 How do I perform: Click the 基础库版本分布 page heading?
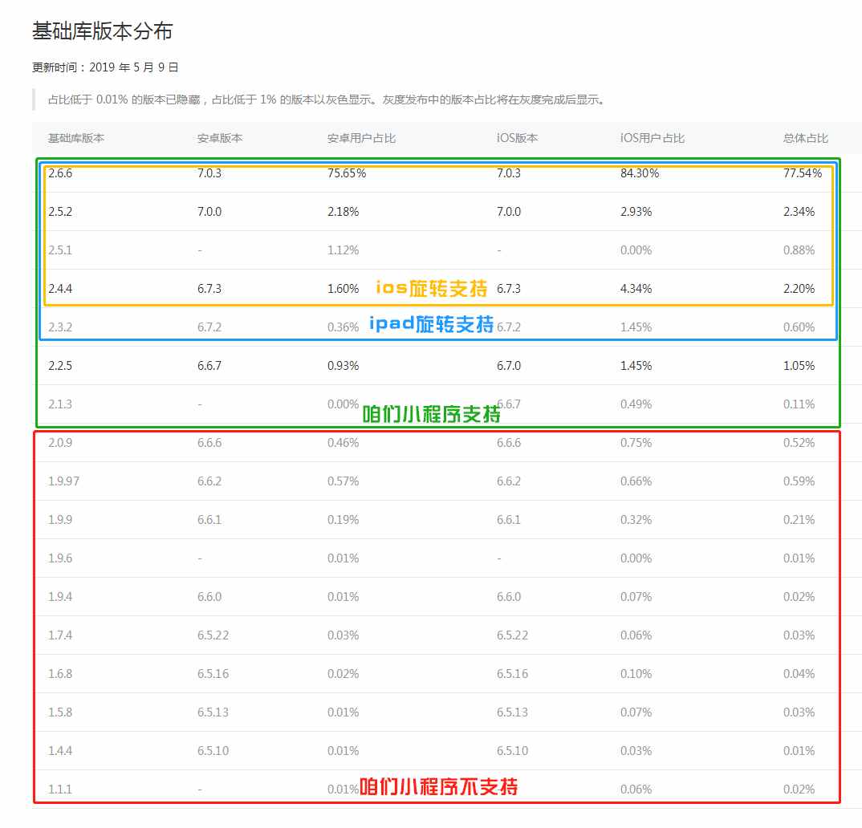coord(102,31)
